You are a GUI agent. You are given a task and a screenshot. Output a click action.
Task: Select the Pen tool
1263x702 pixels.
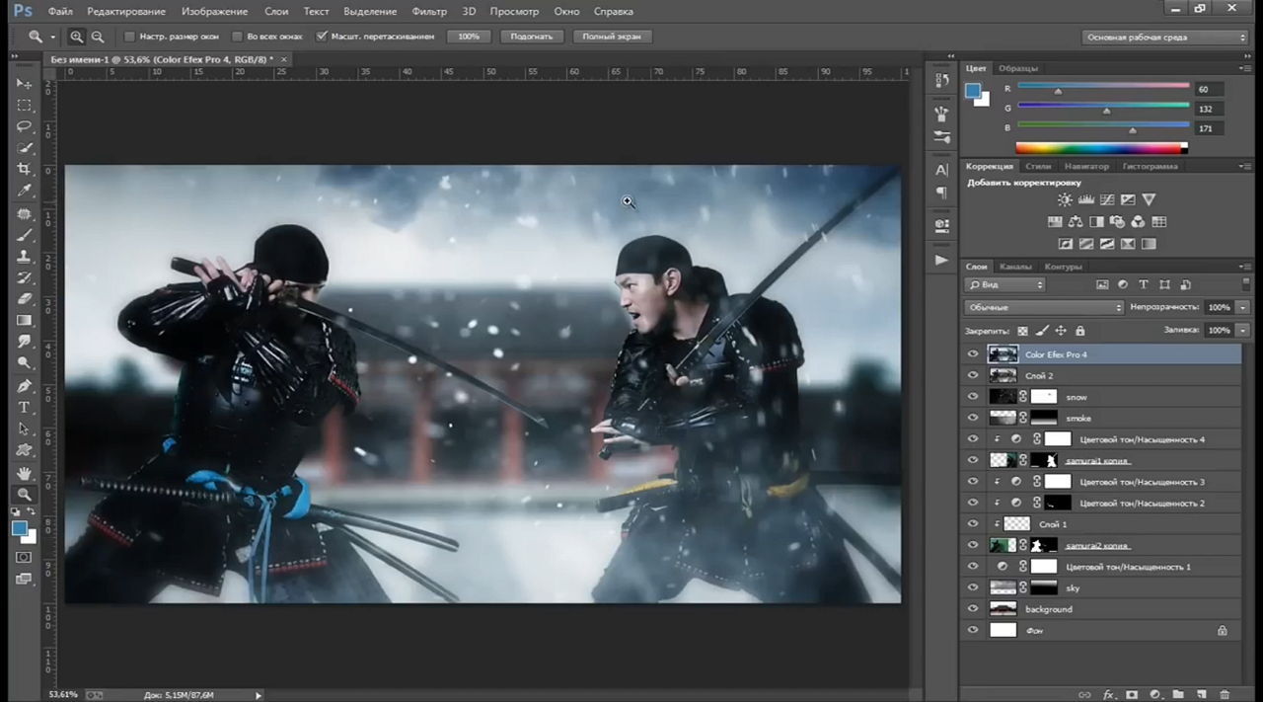pos(25,386)
